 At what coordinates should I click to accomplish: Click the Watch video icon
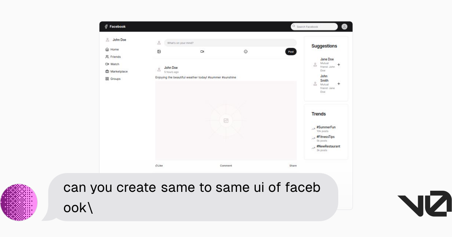[x=107, y=64]
